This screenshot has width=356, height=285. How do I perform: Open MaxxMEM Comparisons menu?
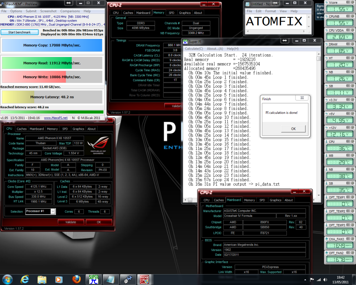(70, 11)
